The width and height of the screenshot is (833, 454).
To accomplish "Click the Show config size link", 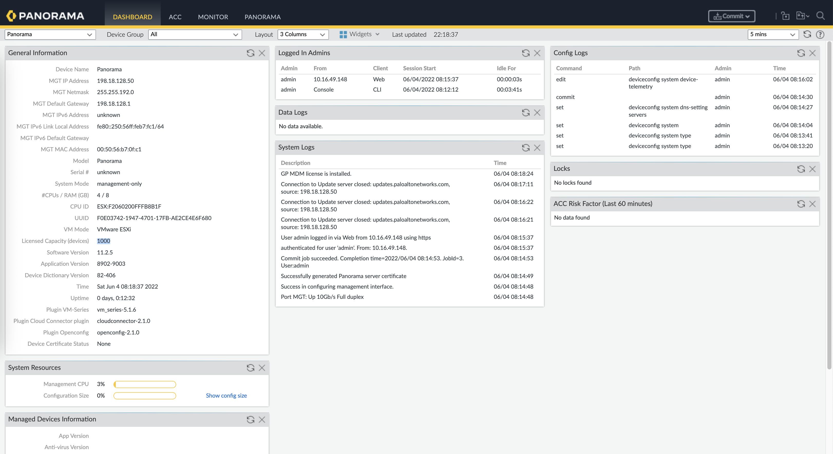I will tap(226, 396).
